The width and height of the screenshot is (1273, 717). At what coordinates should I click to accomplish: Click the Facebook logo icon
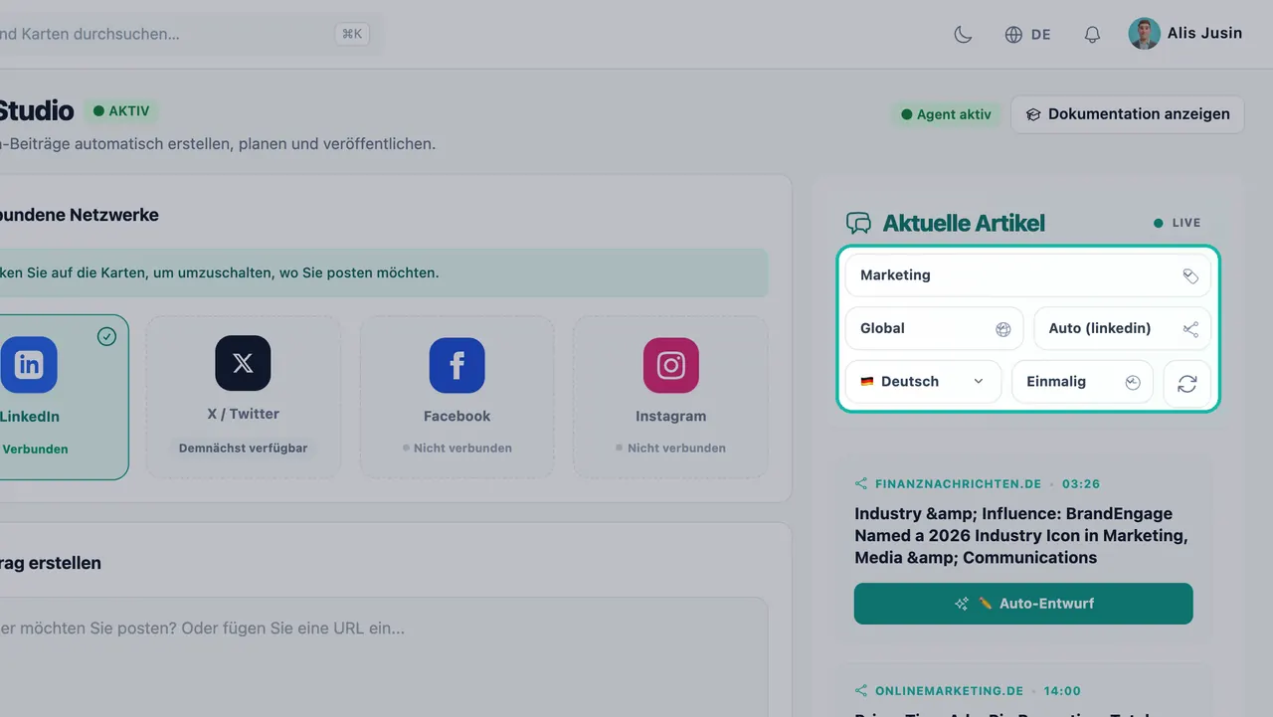click(x=456, y=365)
